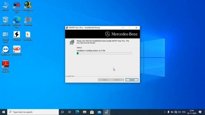Viewport: 205px width, 115px height.
Task: Click the installer setup icon beside the message
Action: pos(72,42)
